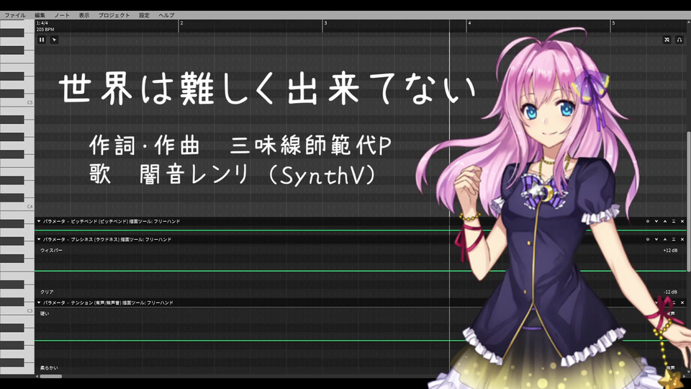This screenshot has height=389, width=691.
Task: Click the C5 piano key
Action: 17,102
